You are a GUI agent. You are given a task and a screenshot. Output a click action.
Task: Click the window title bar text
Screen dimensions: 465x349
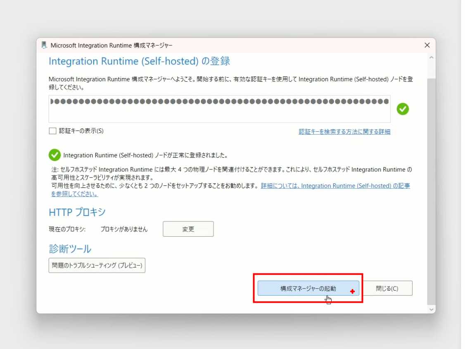coord(112,45)
